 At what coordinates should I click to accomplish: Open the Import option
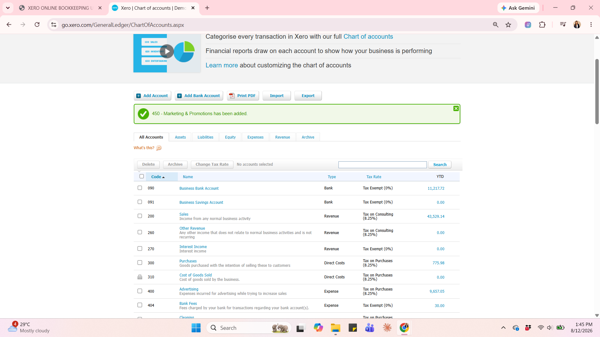(x=277, y=96)
